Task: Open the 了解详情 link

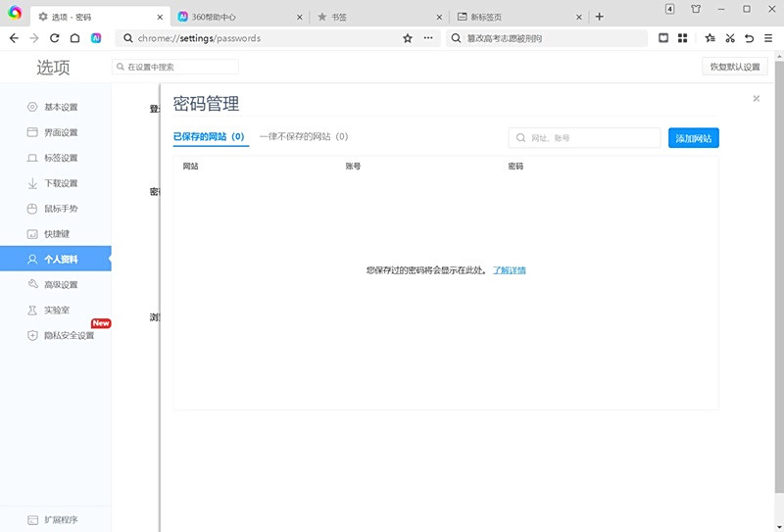Action: tap(509, 270)
